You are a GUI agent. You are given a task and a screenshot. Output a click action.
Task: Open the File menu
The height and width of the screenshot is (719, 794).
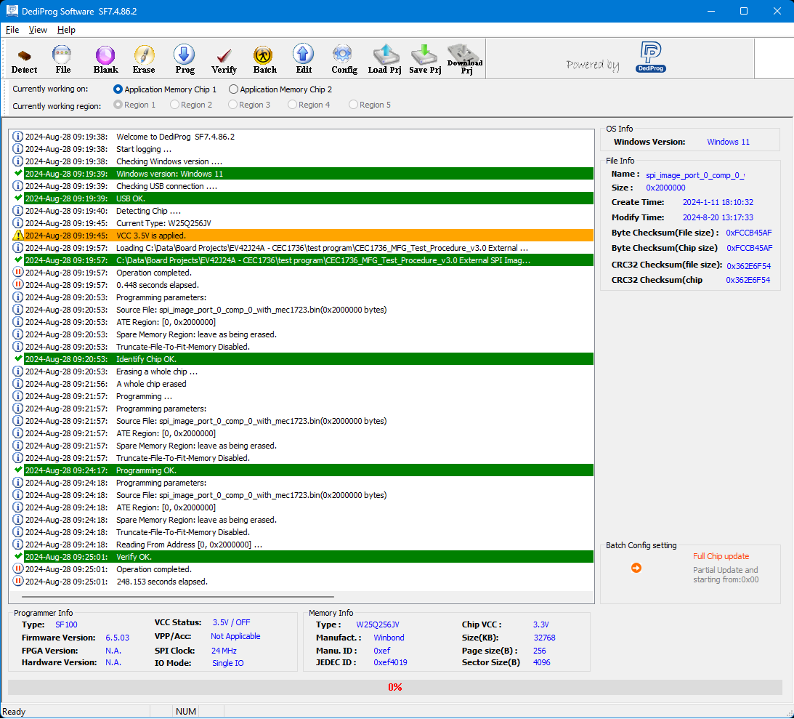tap(12, 30)
